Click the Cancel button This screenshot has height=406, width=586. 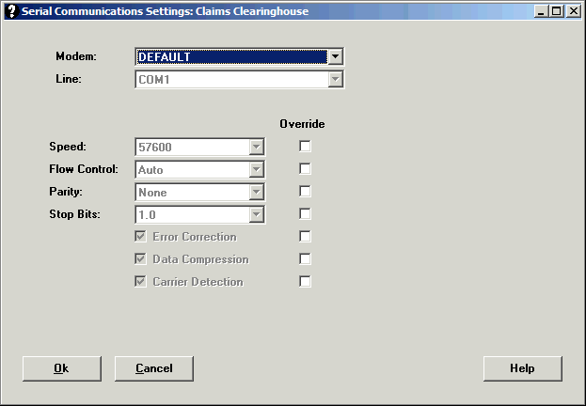tap(154, 368)
